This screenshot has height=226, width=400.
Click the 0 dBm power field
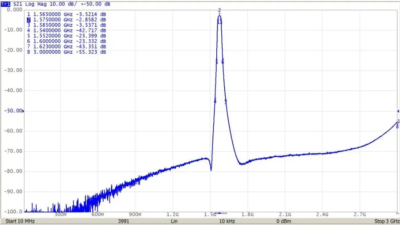pyautogui.click(x=283, y=221)
